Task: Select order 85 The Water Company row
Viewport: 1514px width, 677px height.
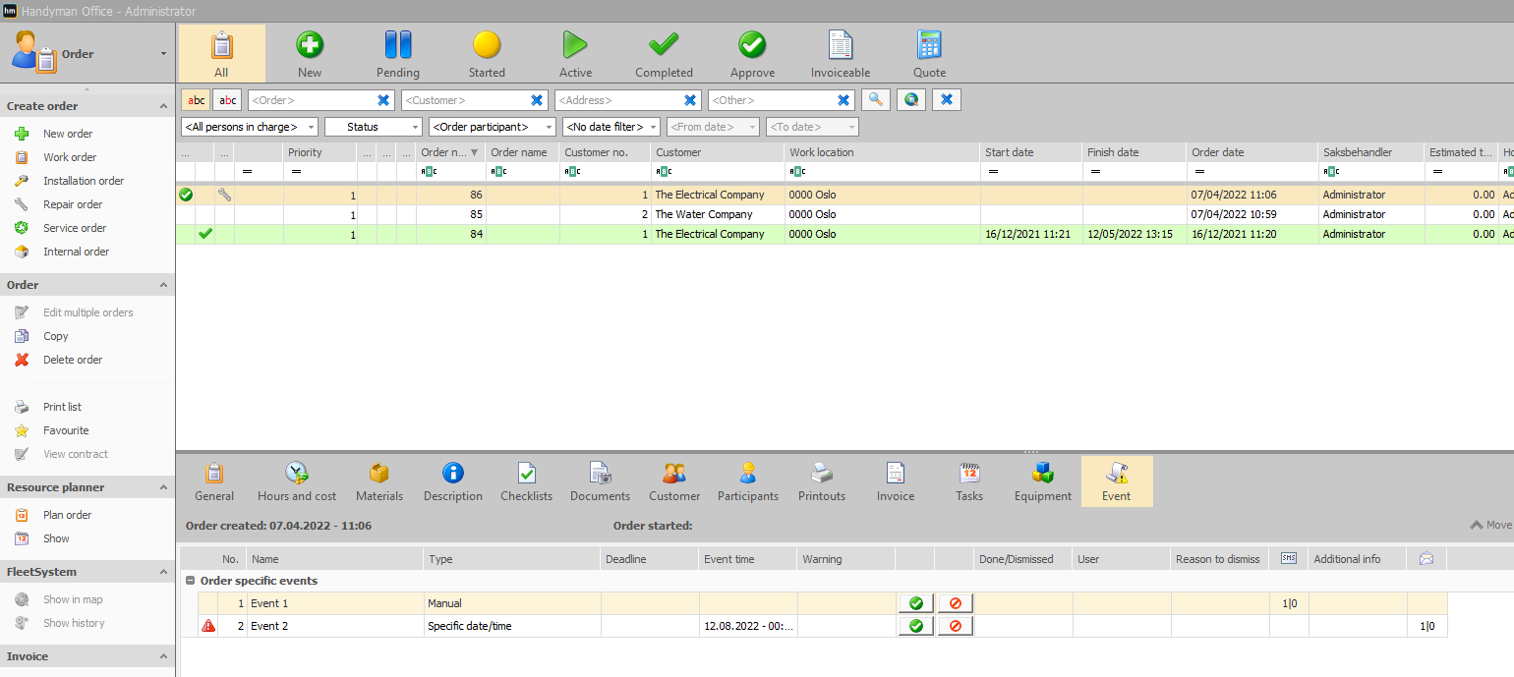Action: (844, 214)
